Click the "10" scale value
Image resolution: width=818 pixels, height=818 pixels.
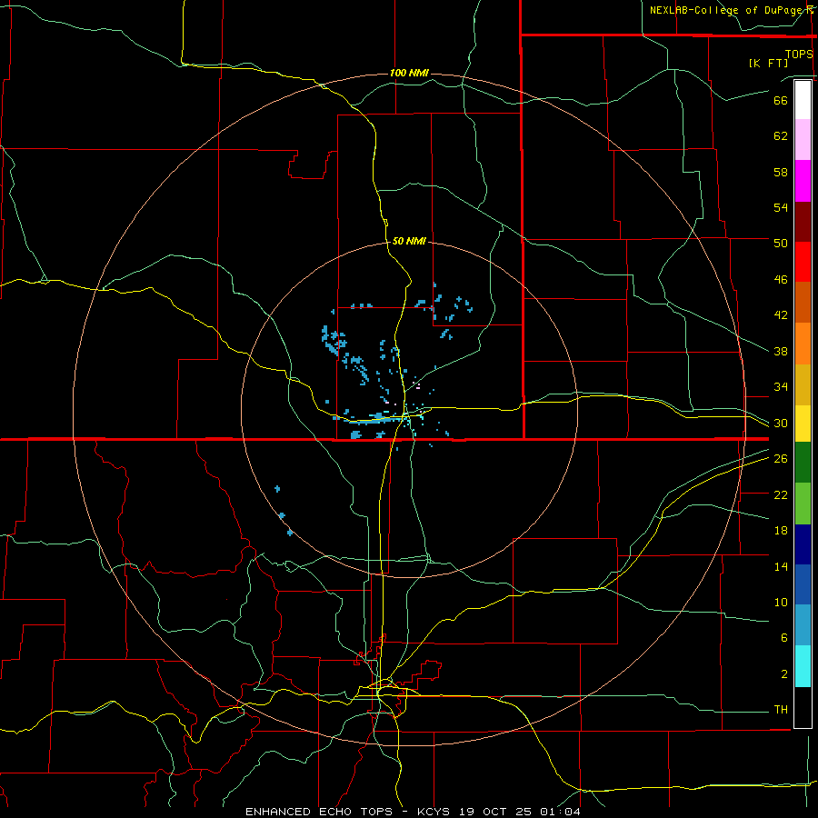(781, 602)
